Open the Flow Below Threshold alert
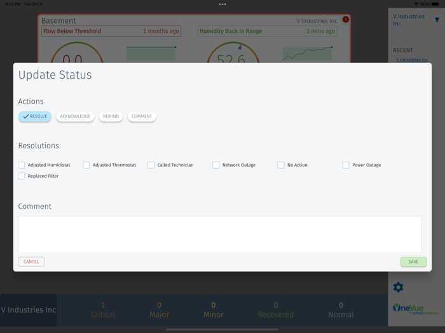 click(x=111, y=31)
